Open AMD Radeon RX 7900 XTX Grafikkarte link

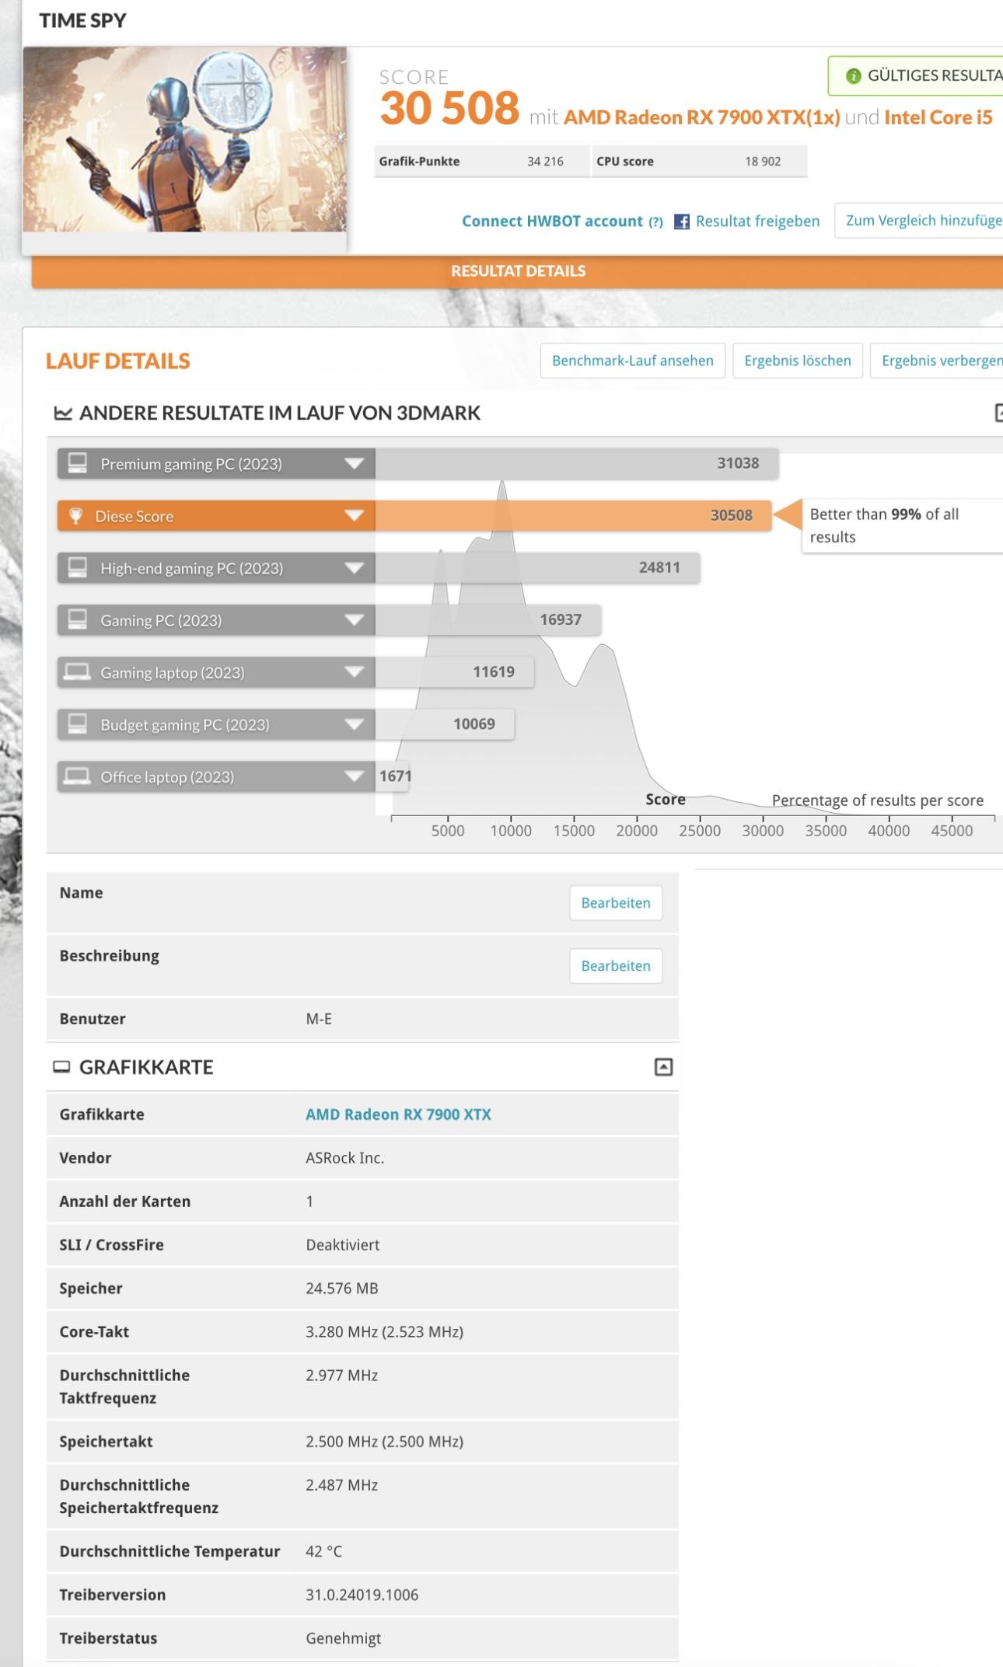[x=398, y=1114]
